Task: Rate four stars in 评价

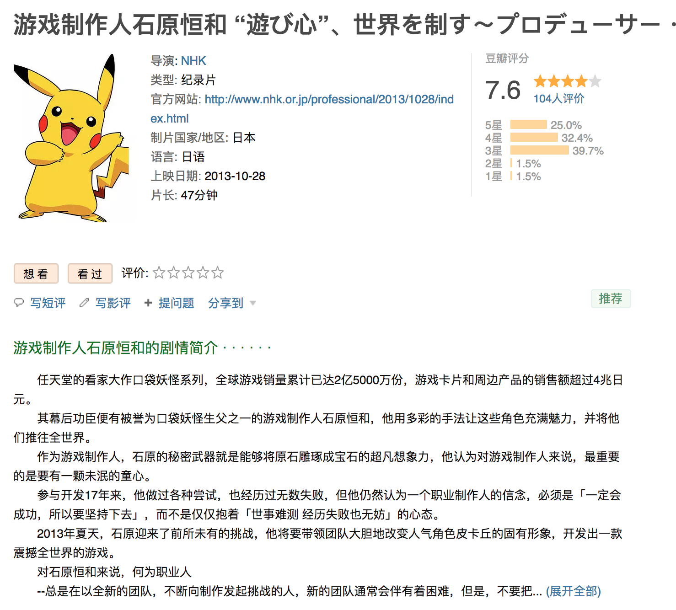Action: pos(203,273)
